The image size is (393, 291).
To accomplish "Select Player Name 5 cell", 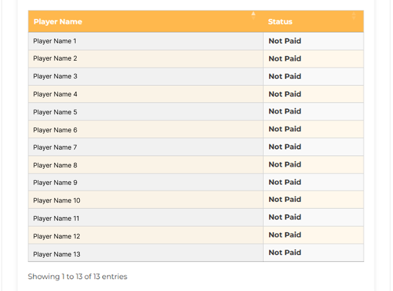I will (146, 111).
